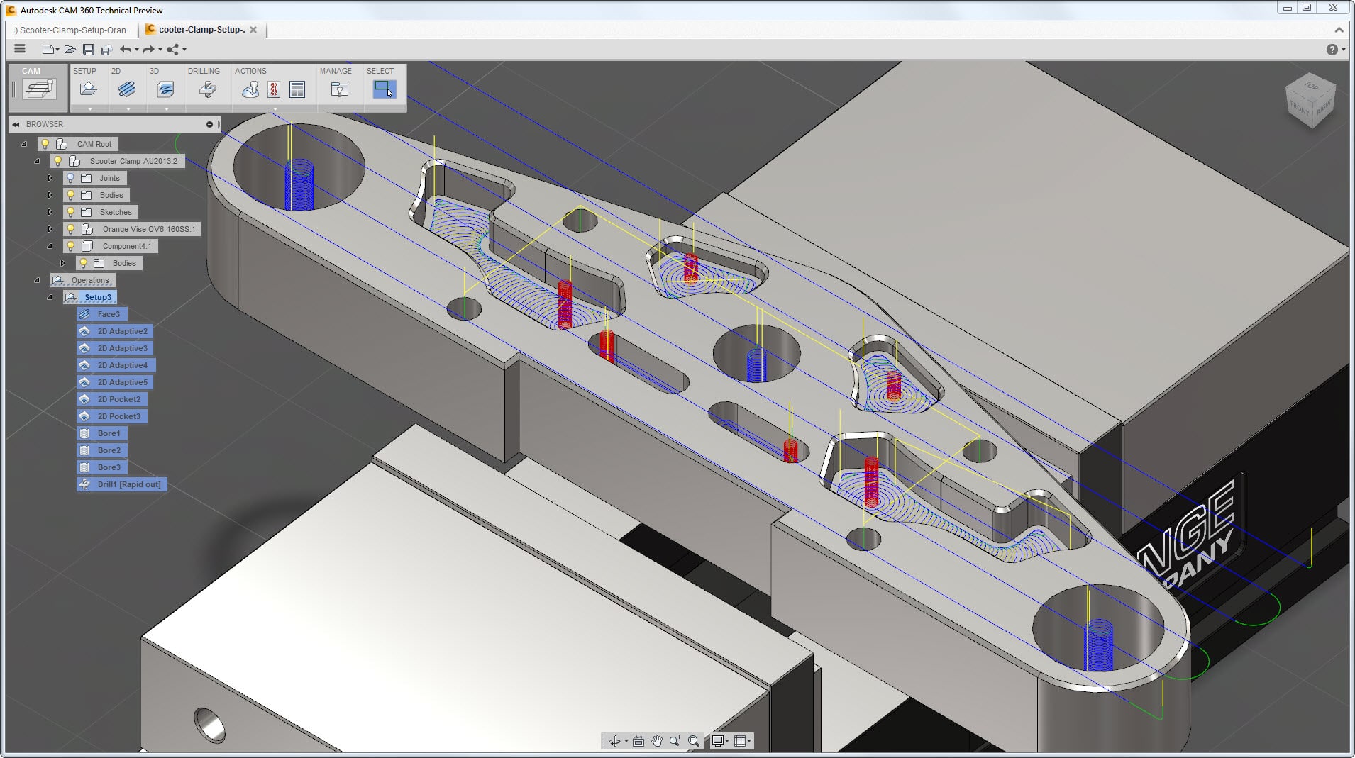Select the 2D Pocket2 operation
Viewport: 1355px width, 758px height.
[111, 399]
